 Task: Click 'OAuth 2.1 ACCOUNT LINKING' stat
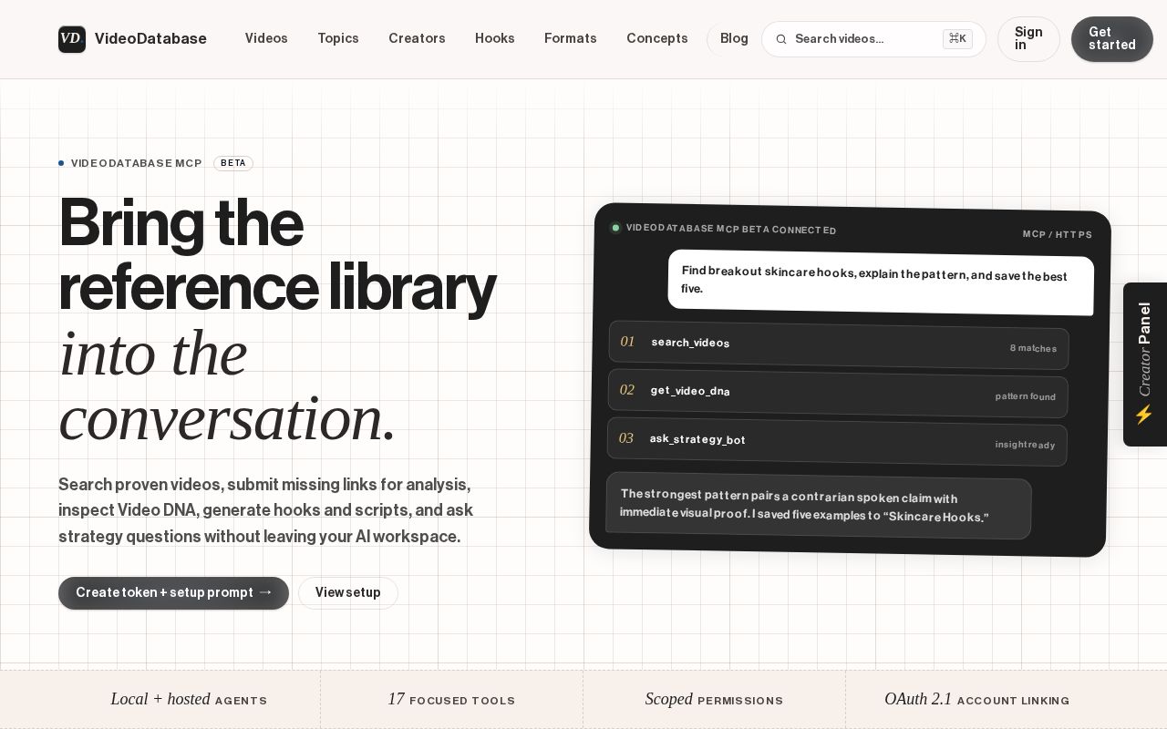[976, 700]
